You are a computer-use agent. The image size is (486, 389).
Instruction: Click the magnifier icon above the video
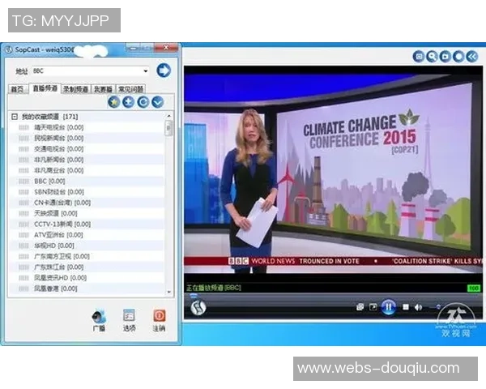433,57
